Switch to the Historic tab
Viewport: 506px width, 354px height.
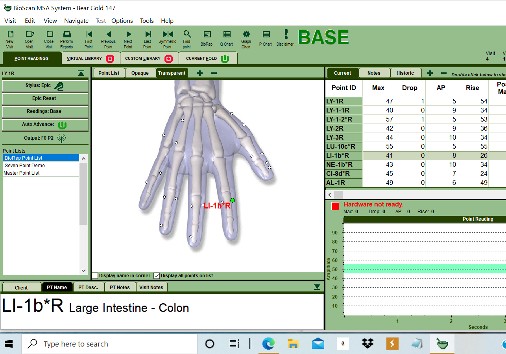click(x=406, y=73)
